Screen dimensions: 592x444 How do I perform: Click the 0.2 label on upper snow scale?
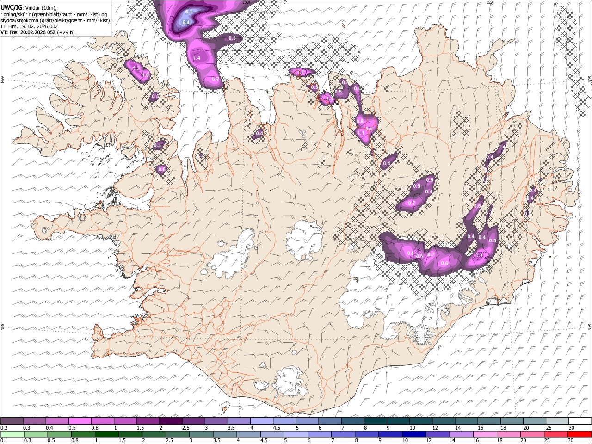click(x=4, y=428)
